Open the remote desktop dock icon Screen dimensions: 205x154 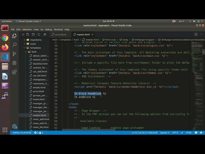coord(5,95)
